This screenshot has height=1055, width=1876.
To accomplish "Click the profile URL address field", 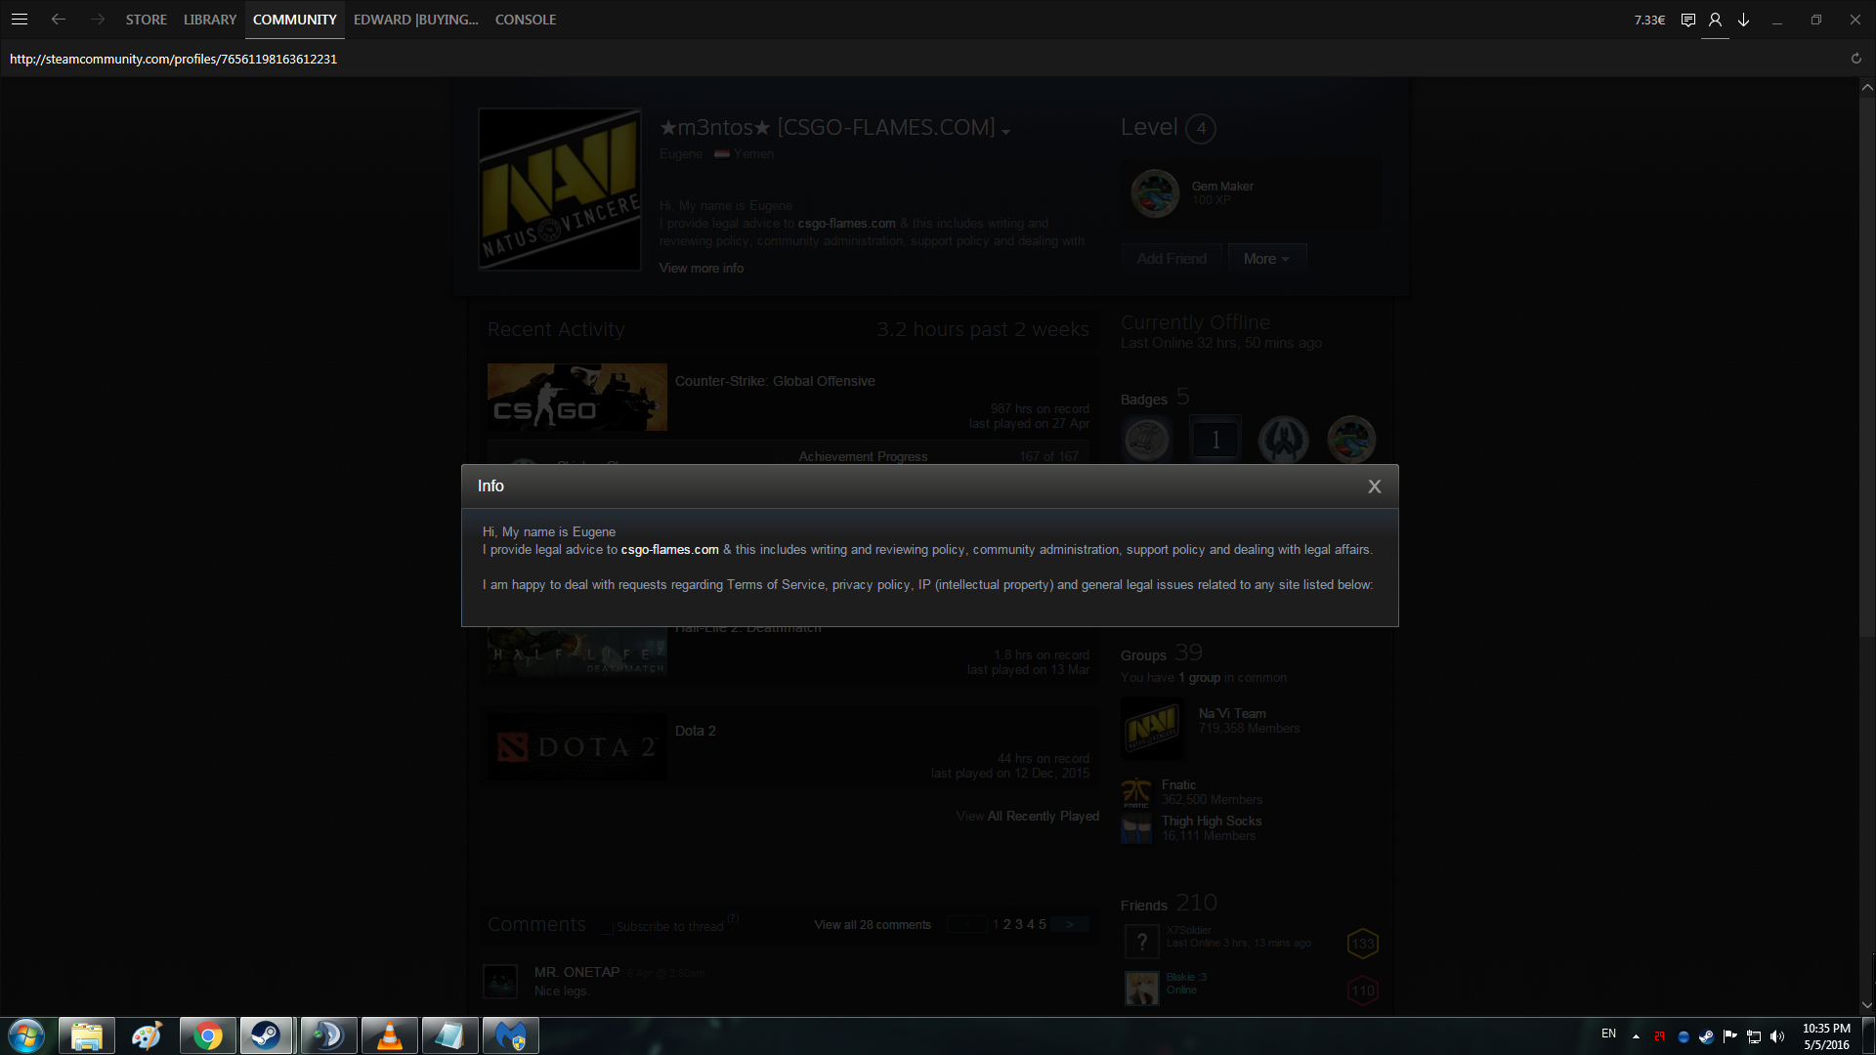I will pos(173,59).
